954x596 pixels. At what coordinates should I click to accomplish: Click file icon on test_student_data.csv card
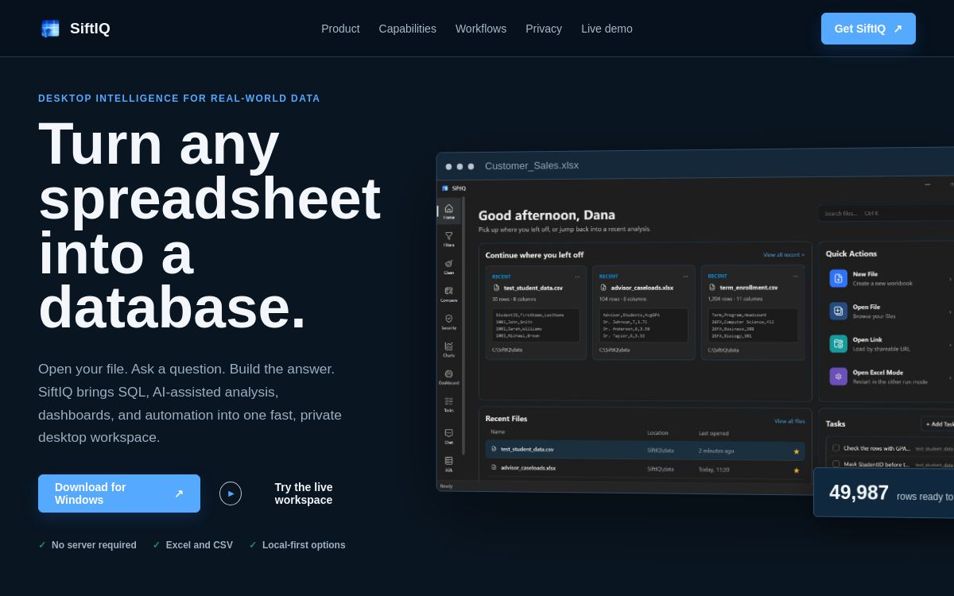tap(497, 288)
